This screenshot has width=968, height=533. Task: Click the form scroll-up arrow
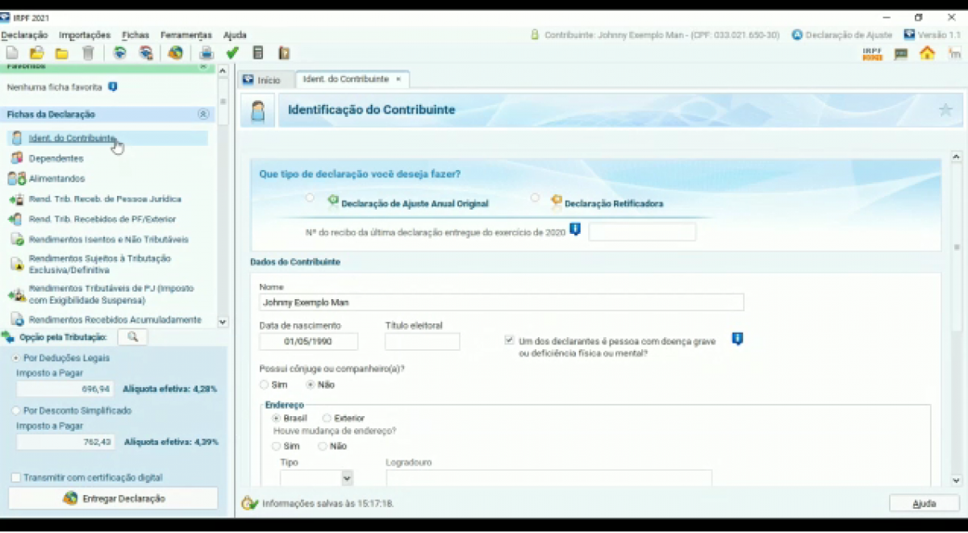(x=956, y=156)
